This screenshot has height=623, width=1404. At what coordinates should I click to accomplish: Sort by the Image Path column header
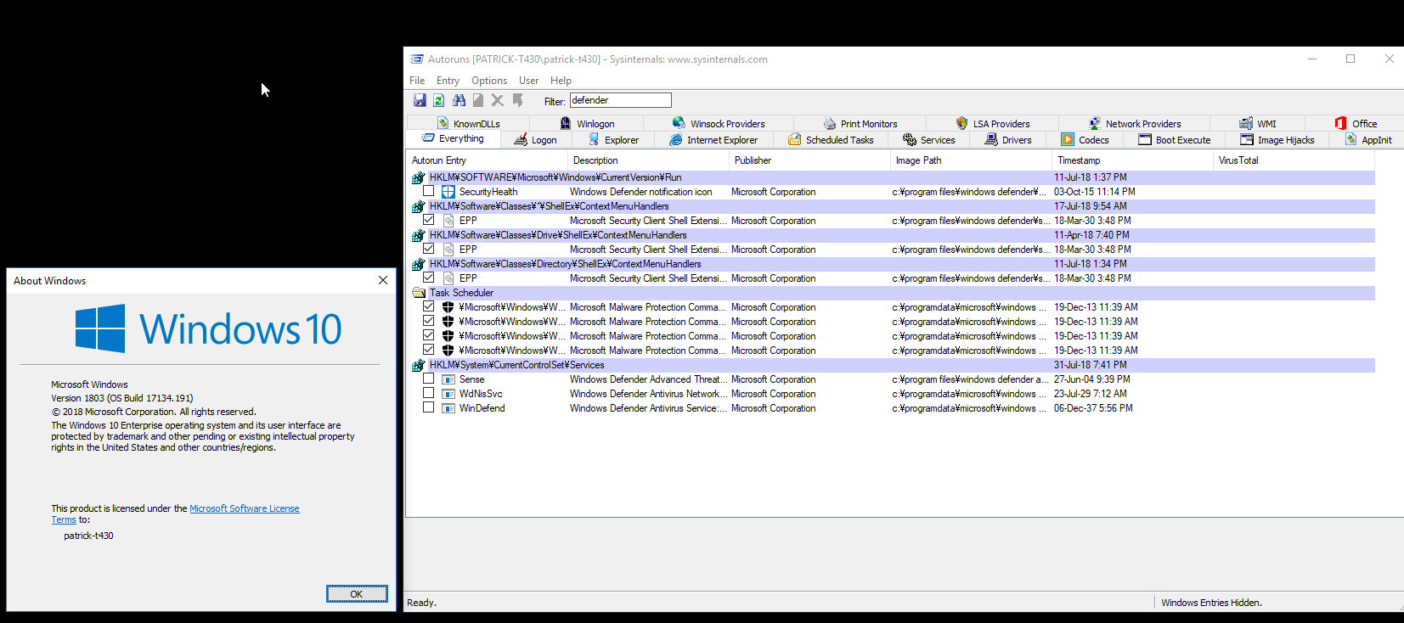[971, 160]
